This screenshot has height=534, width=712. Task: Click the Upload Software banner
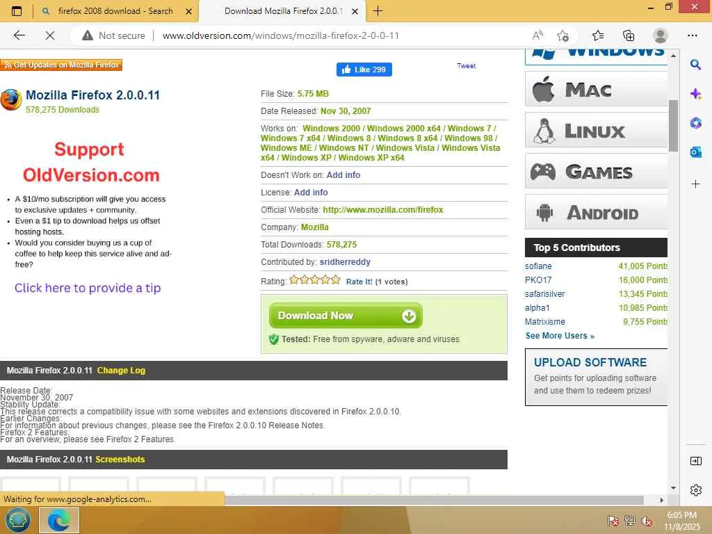[596, 377]
